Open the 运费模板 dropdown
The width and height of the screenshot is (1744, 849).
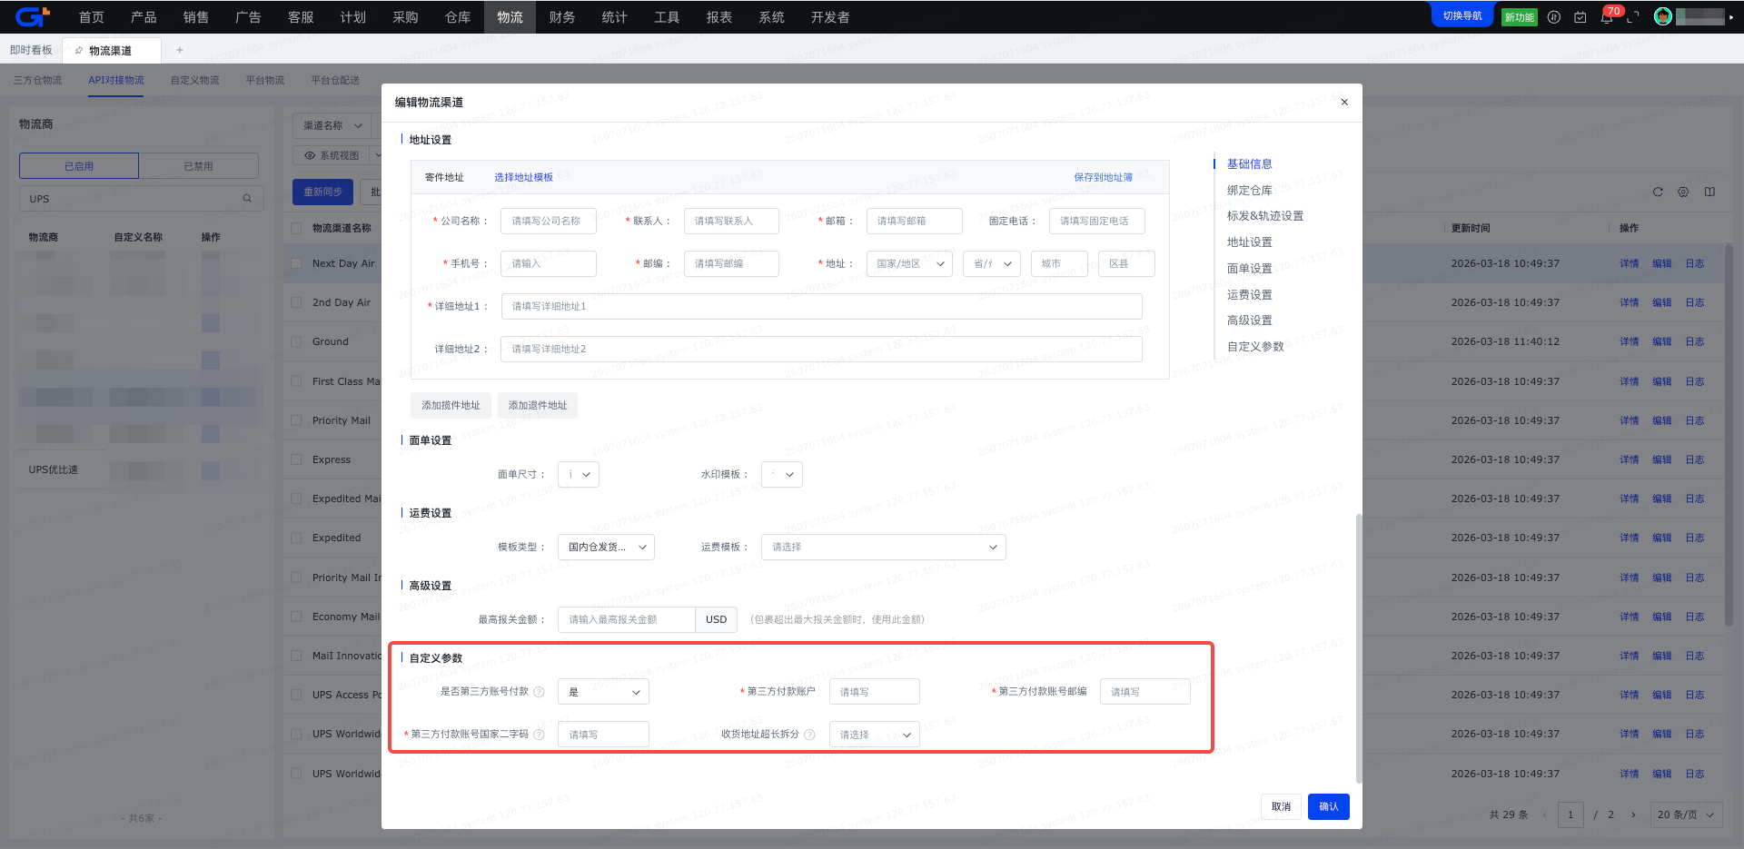[884, 547]
